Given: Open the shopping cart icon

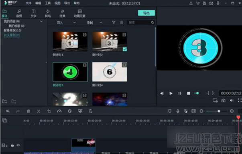Looking at the screenshot, I should tap(197, 3).
